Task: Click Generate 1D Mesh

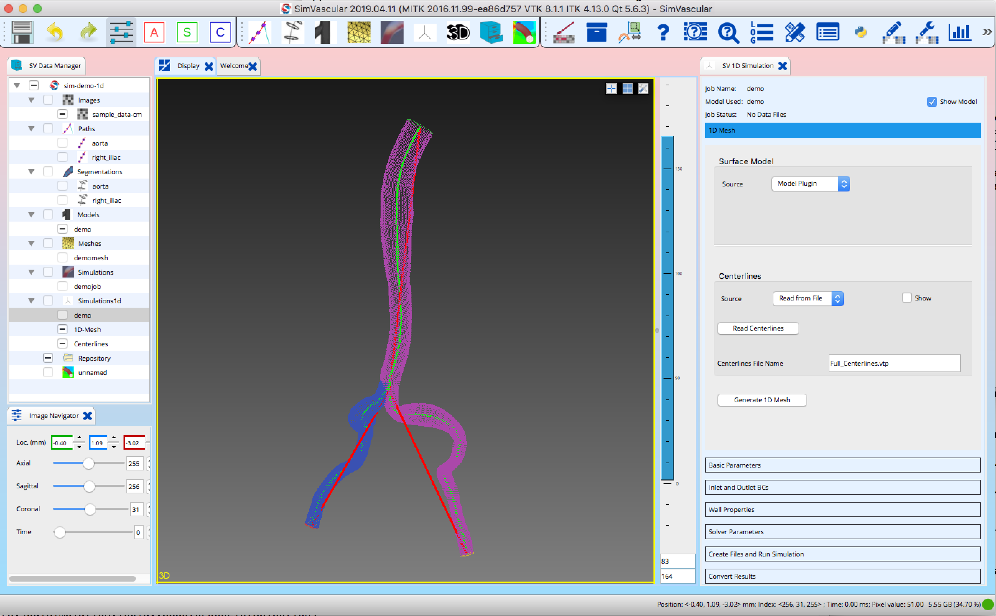Action: click(762, 400)
